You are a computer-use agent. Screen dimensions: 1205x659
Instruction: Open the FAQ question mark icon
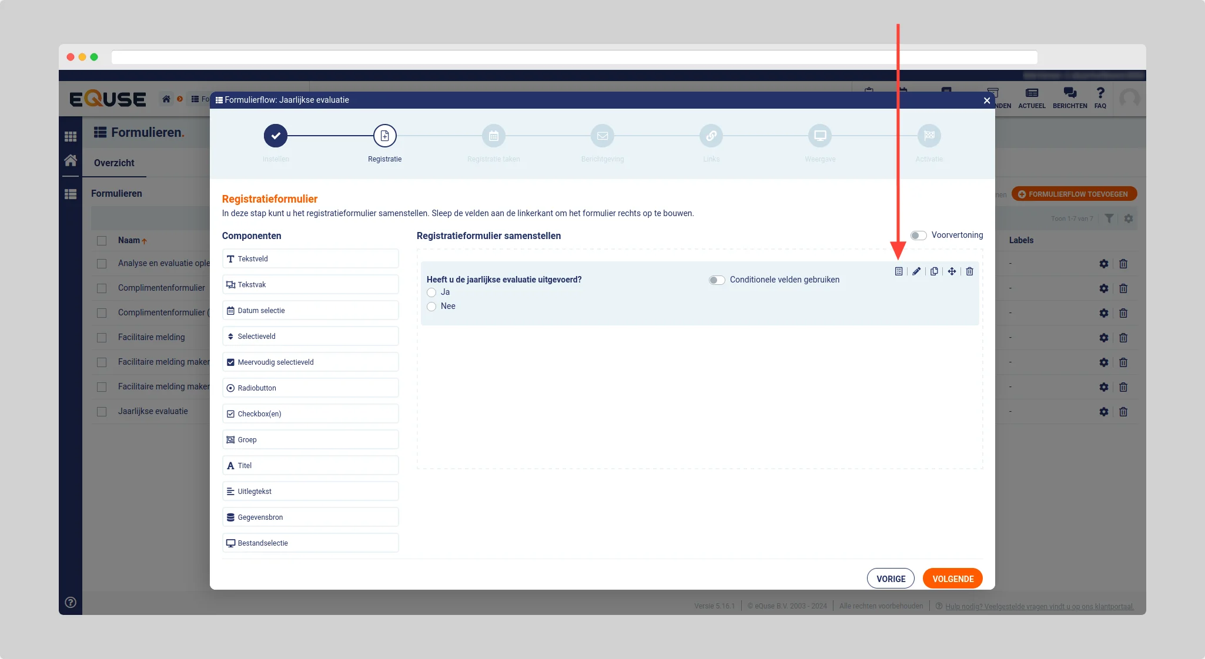click(1100, 97)
